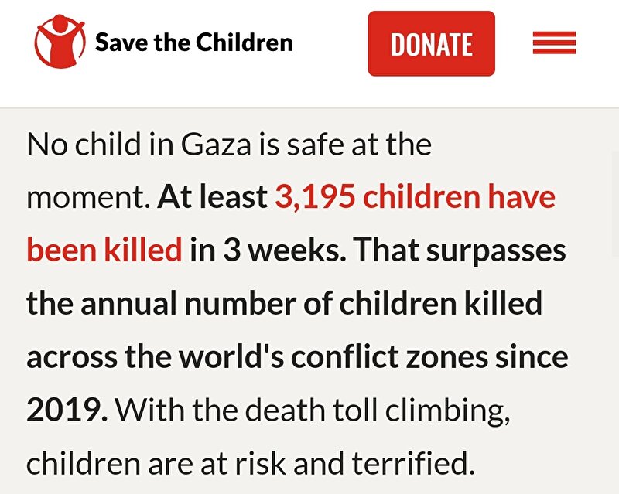Click the word 'terrified.' at paragraph end
Screen dimensions: 619x494
point(413,463)
